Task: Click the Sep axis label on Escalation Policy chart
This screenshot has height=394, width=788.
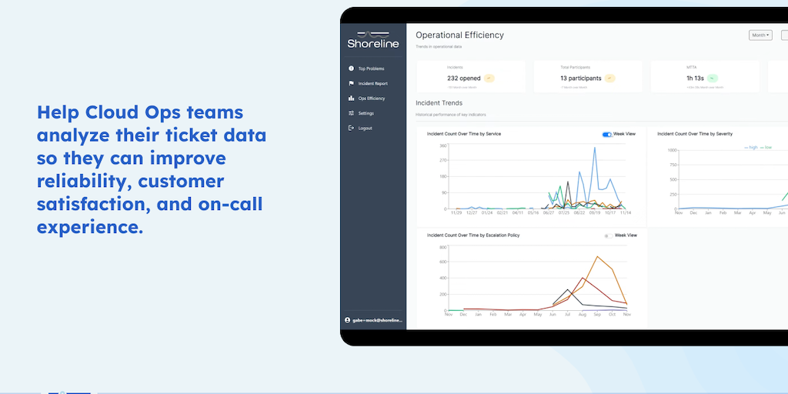Action: pyautogui.click(x=597, y=315)
